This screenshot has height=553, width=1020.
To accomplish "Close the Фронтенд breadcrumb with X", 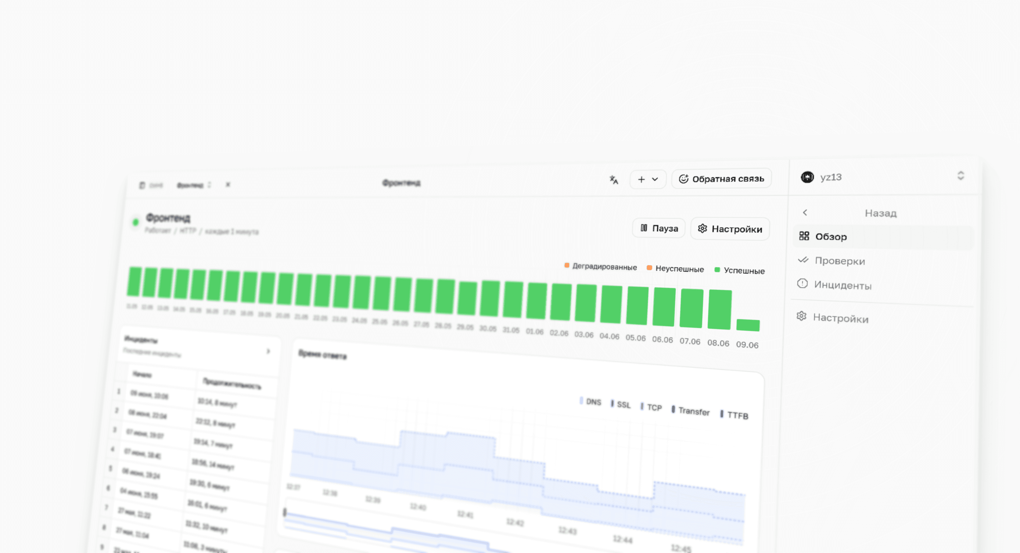I will [228, 185].
